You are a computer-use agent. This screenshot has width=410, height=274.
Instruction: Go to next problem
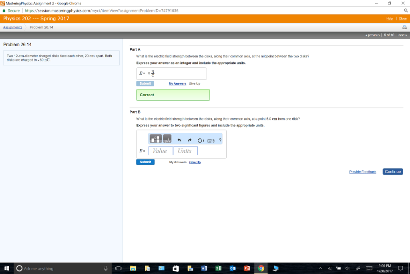[x=402, y=35]
